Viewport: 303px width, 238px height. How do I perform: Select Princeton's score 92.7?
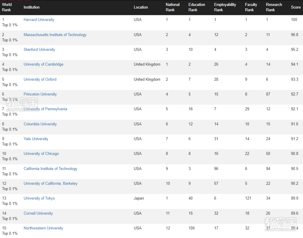point(294,94)
